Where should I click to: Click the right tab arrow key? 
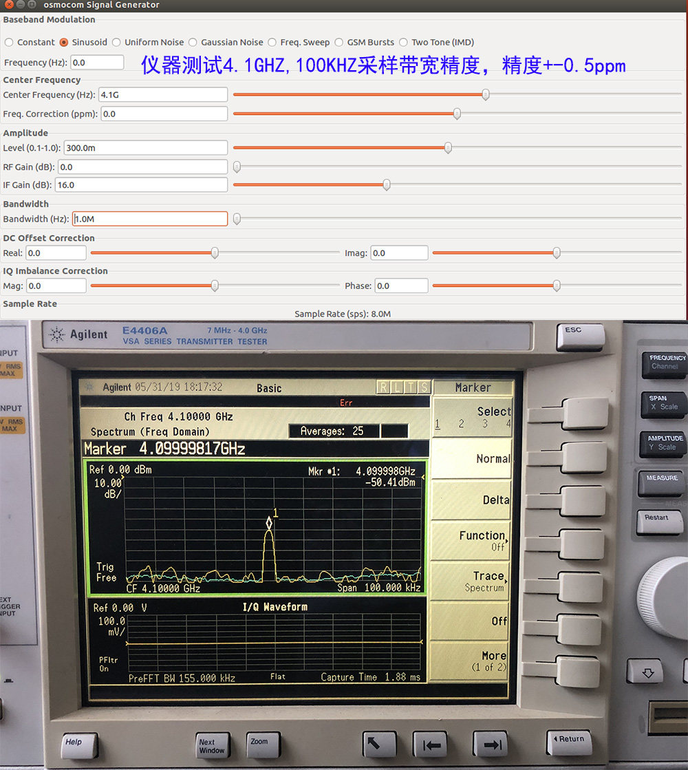pos(490,744)
